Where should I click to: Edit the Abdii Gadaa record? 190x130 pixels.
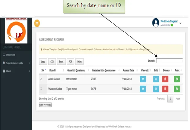pos(156,79)
